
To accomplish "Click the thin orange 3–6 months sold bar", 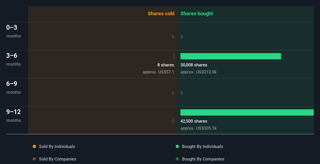I will point(174,56).
